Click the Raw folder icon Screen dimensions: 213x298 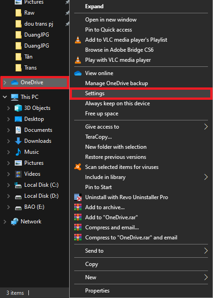click(18, 13)
